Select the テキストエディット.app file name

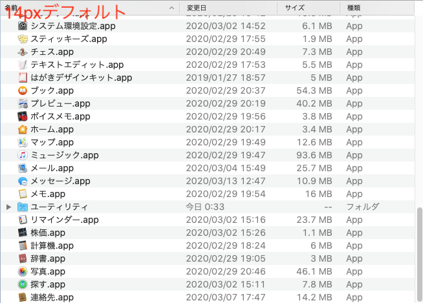(x=77, y=65)
